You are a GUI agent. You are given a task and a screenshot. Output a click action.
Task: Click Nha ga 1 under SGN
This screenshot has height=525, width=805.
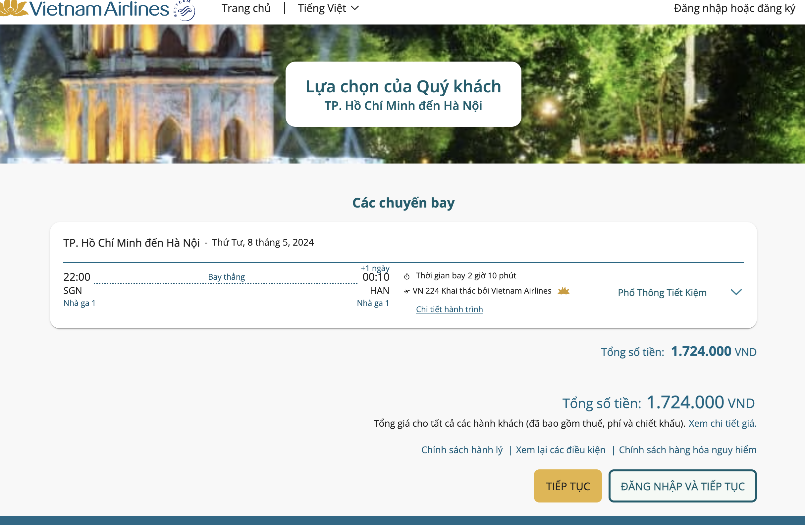coord(79,303)
